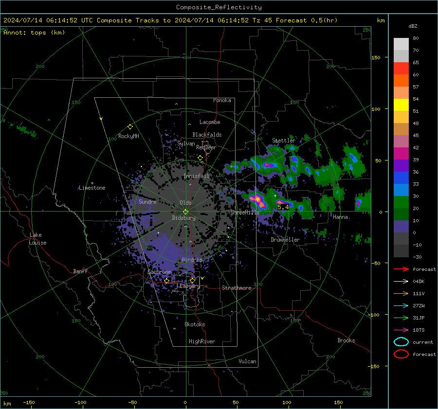The height and width of the screenshot is (409, 438).
Task: Click the yellow swatch in dBZ legend
Action: [401, 105]
